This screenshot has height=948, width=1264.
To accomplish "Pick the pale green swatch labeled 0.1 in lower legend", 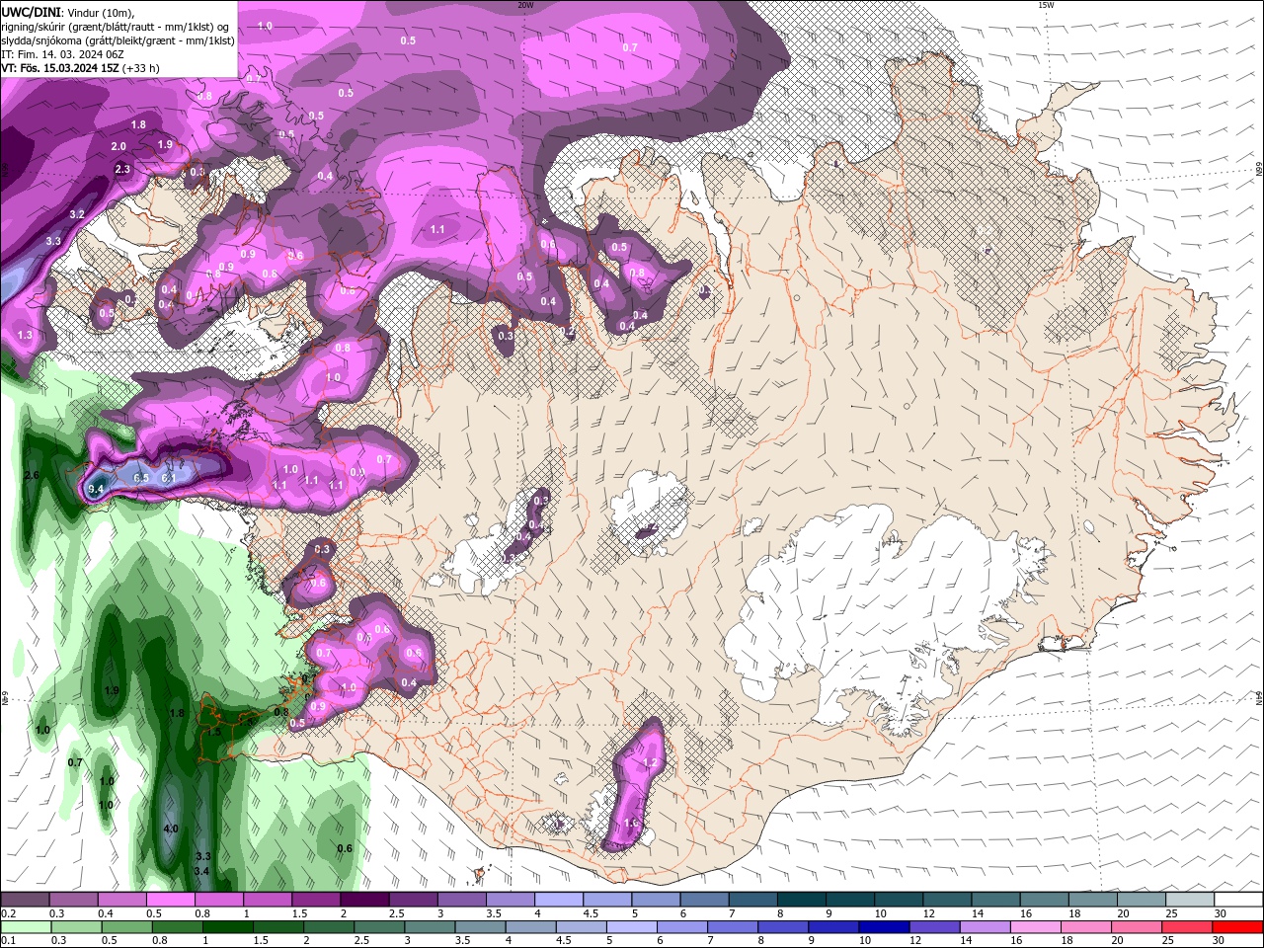I will pos(26,928).
